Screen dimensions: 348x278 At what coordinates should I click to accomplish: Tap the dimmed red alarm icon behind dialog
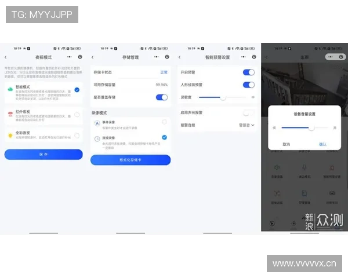pos(332,167)
